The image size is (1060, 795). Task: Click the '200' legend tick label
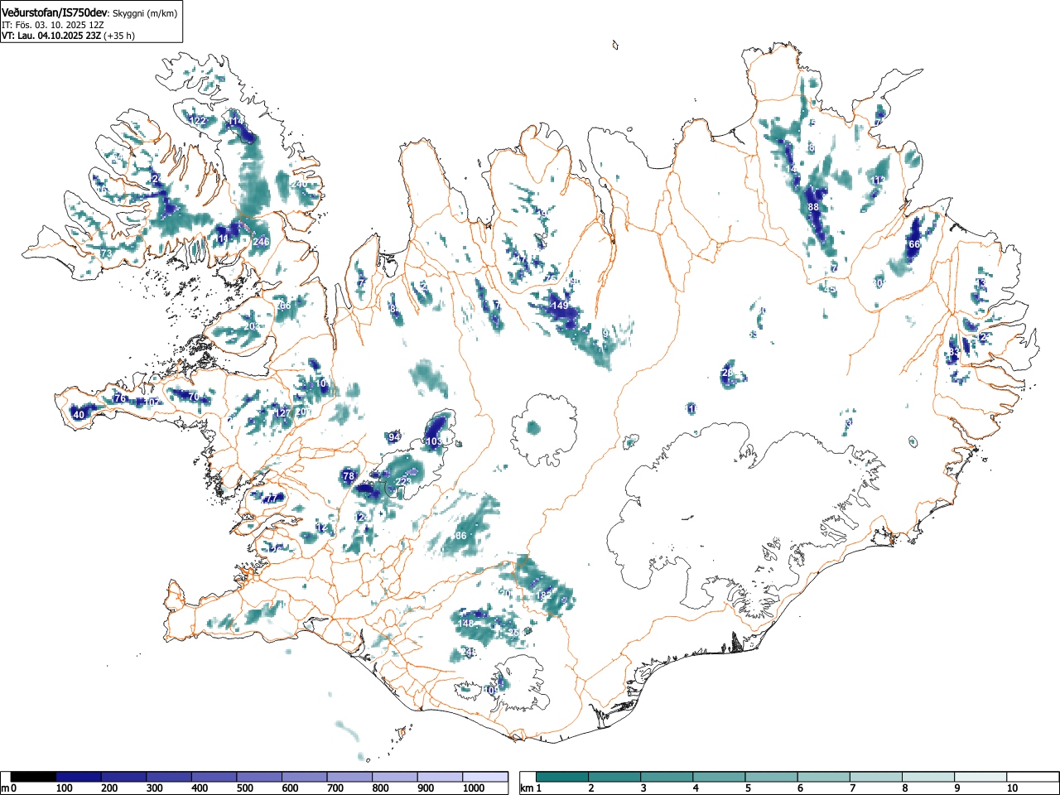pos(108,788)
